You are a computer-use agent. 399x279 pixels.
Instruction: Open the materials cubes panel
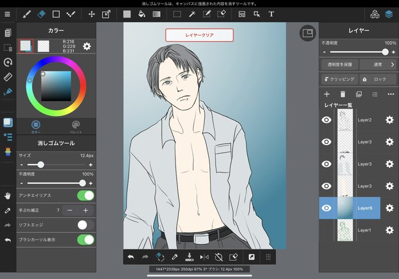coord(375,14)
